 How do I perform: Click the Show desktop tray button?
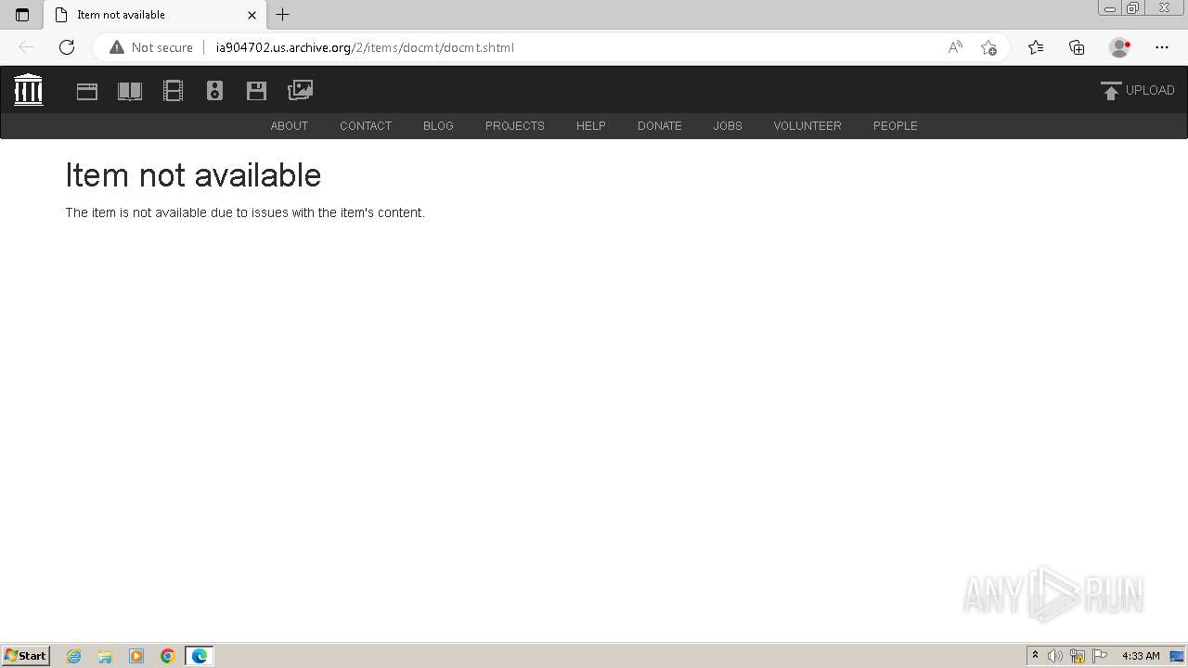click(1178, 656)
